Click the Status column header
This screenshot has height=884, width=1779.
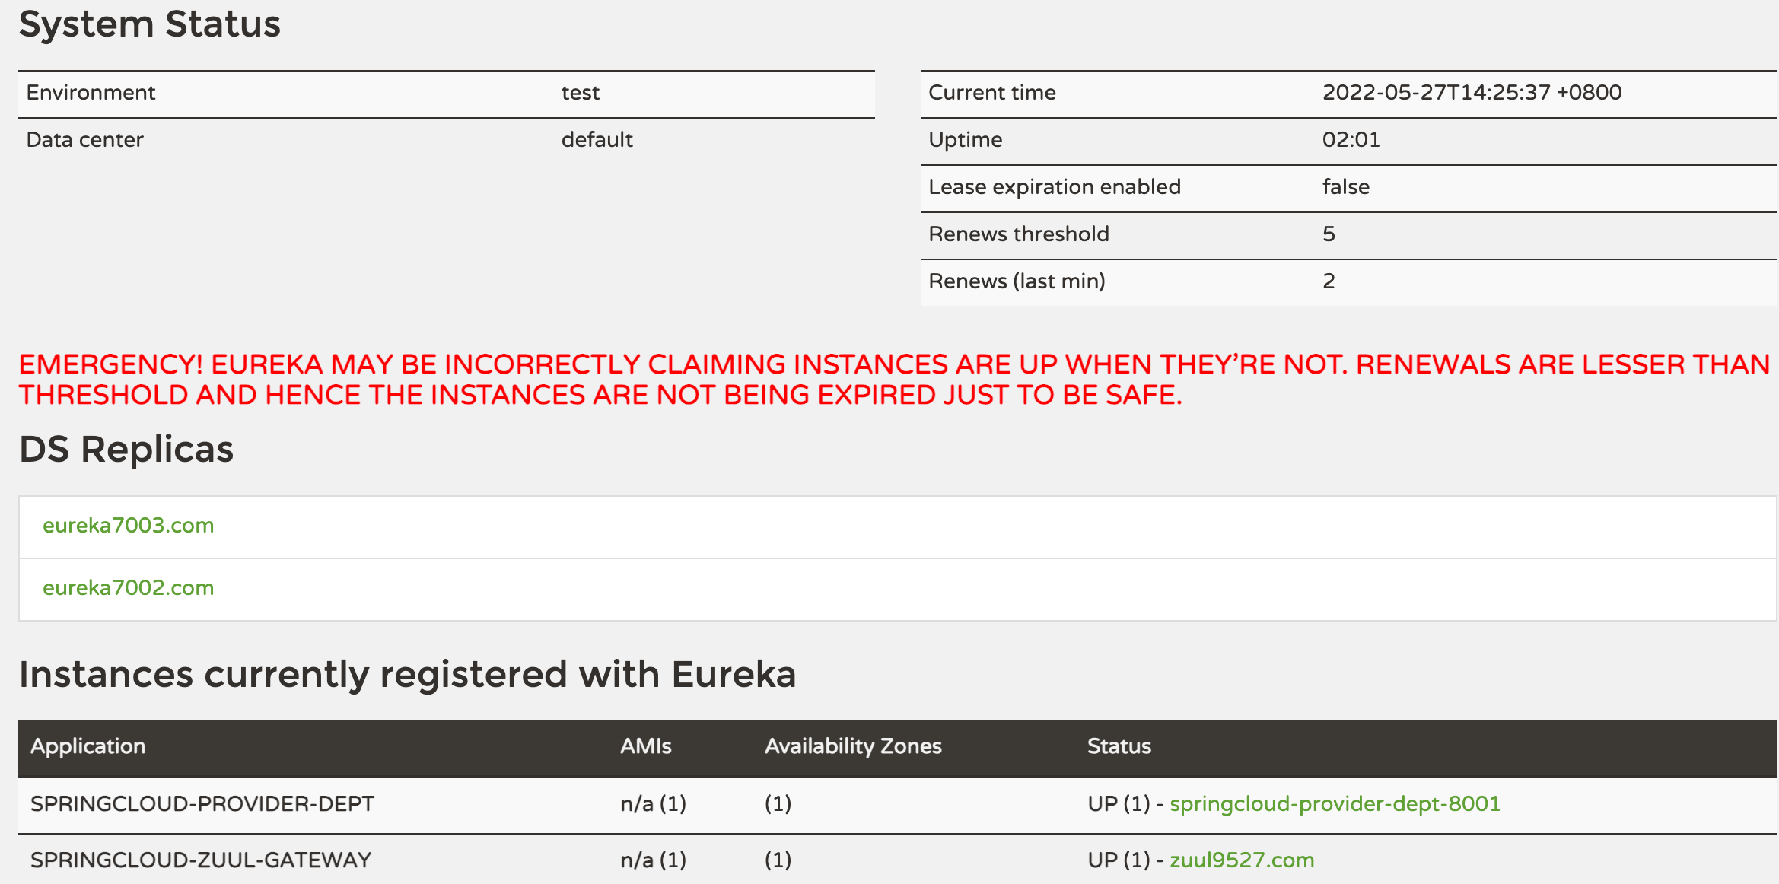click(x=1119, y=746)
